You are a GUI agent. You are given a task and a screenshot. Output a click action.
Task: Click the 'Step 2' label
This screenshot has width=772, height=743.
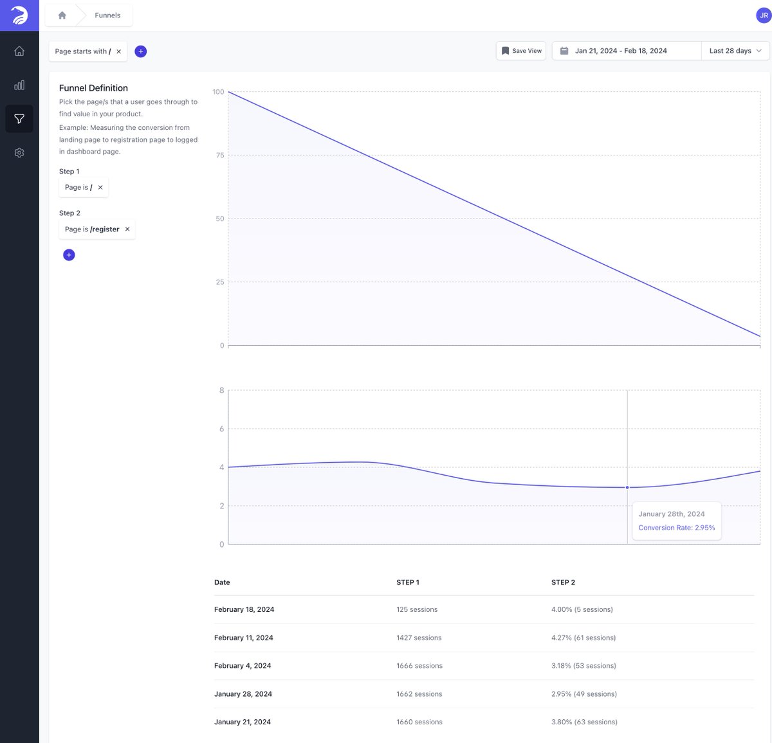tap(69, 213)
